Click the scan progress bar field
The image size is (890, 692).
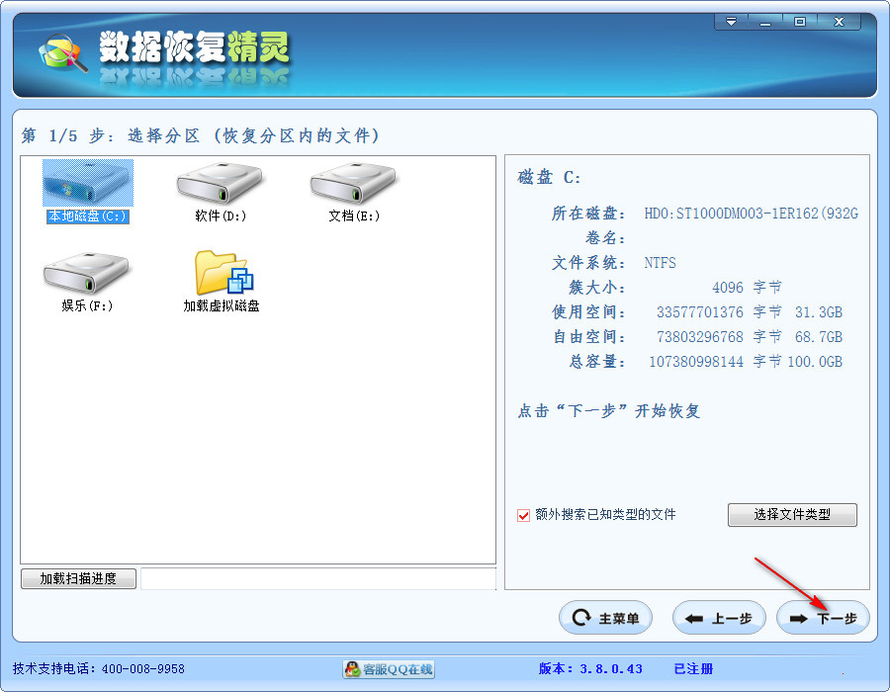[x=318, y=578]
